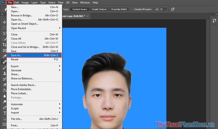
Task: Click the document tab title
Action: point(73,16)
